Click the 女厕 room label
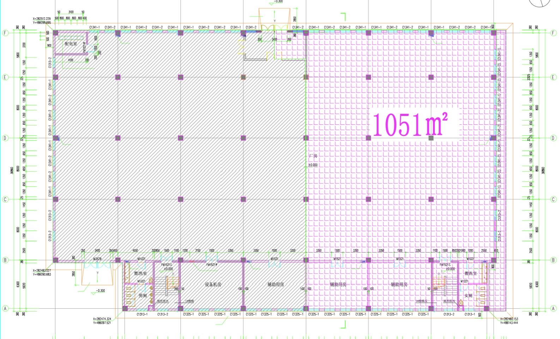 tap(468, 296)
